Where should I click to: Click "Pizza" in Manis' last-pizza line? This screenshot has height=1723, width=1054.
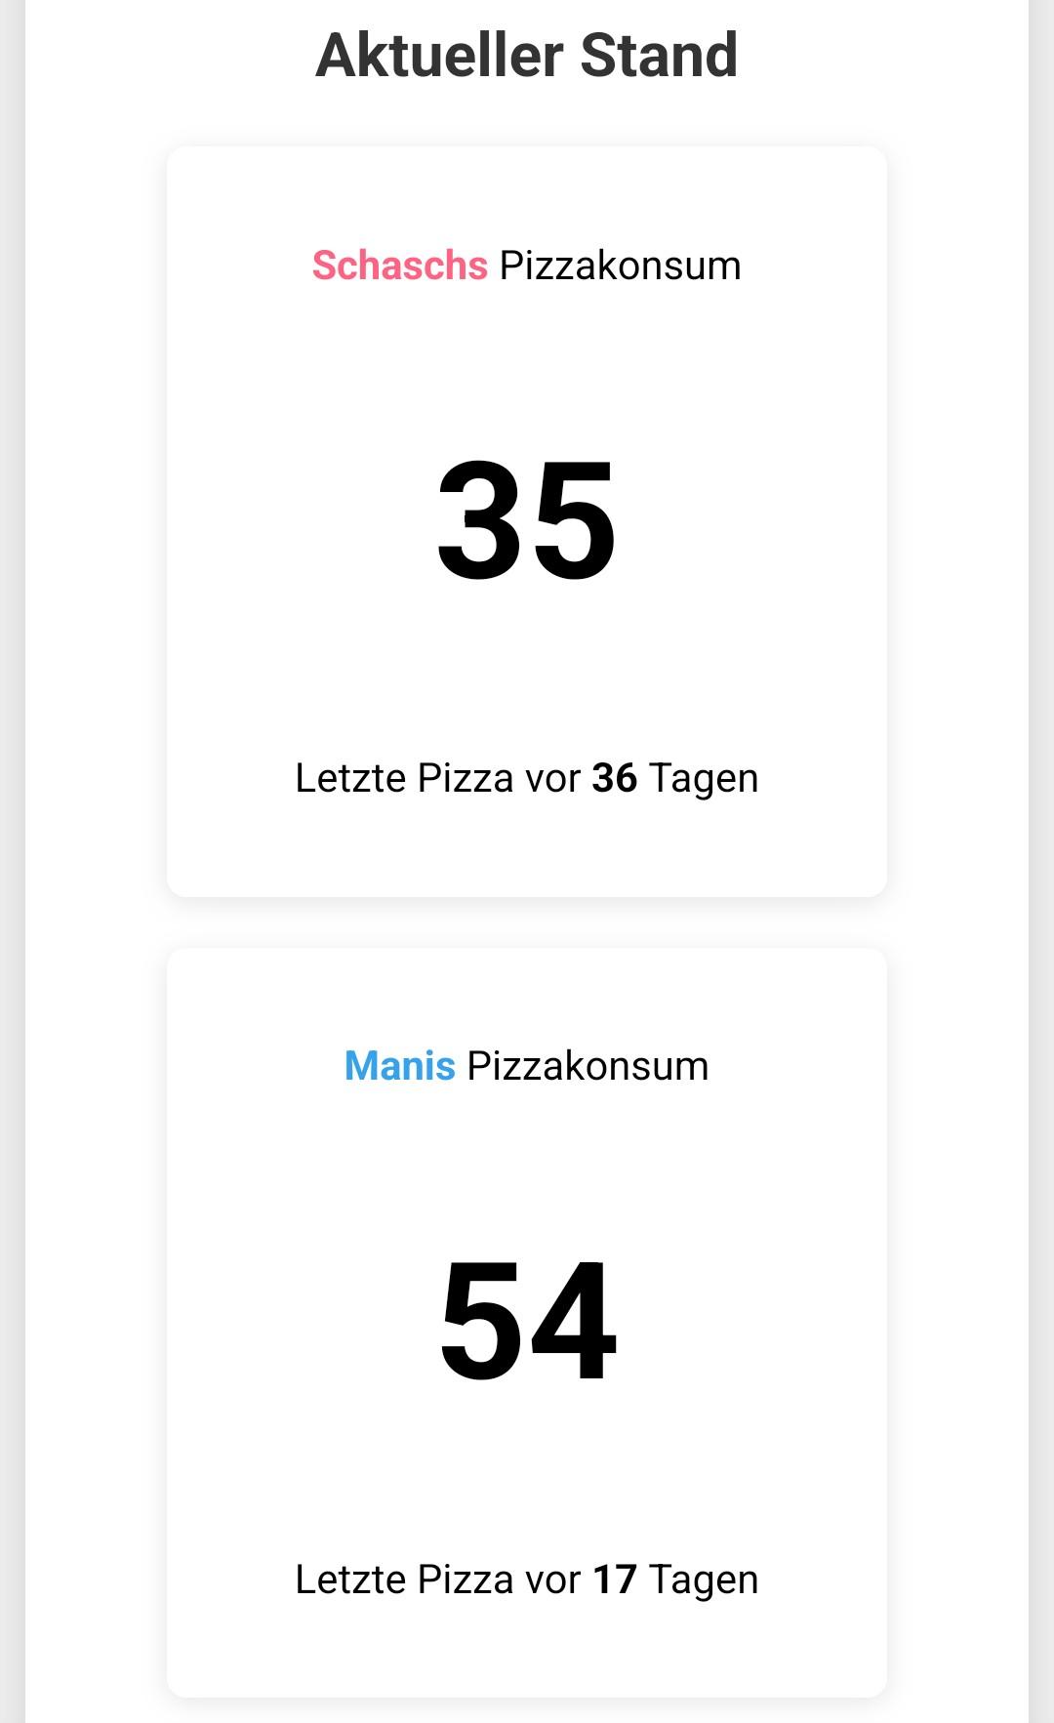coord(466,1579)
